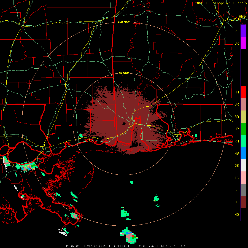248x248 pixels.
Task: Click the purple RF legend color block
Action: [x=243, y=31]
